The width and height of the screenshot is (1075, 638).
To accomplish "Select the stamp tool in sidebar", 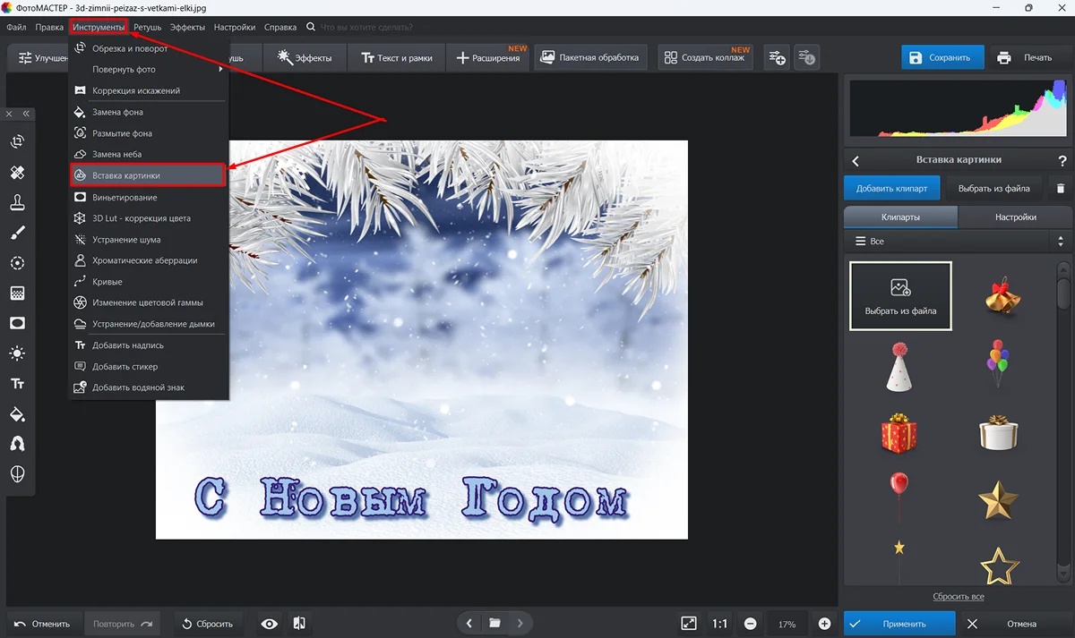I will (x=17, y=202).
